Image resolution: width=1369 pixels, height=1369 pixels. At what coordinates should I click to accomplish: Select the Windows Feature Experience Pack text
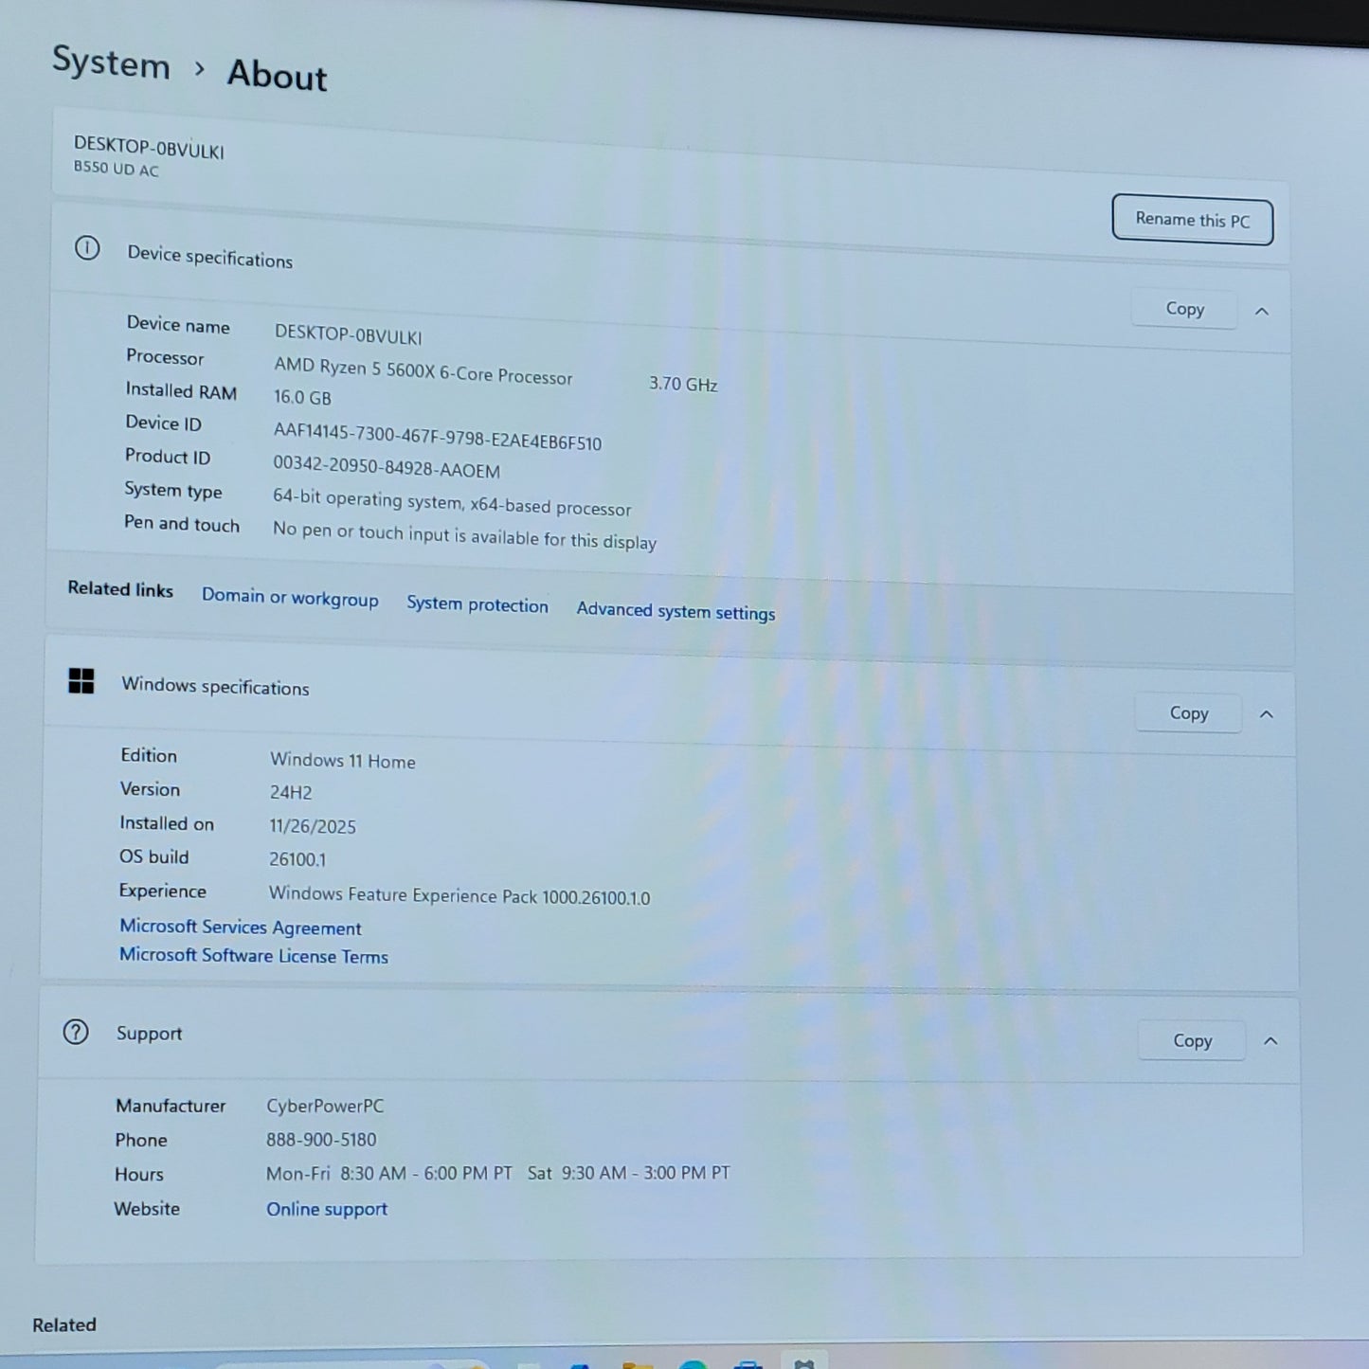(459, 895)
